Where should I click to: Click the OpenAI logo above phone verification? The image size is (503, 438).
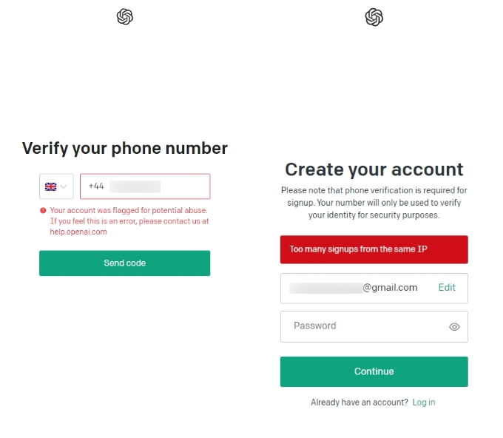coord(125,17)
